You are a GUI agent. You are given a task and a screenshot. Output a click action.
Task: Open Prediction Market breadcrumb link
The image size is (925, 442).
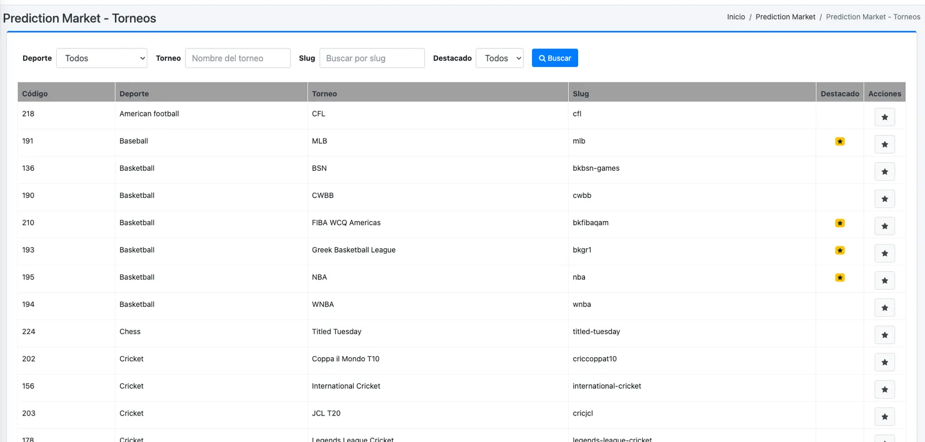coord(785,17)
